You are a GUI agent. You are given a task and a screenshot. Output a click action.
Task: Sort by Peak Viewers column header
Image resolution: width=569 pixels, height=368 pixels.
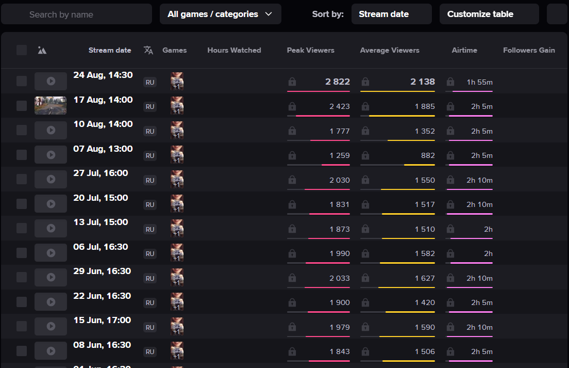pyautogui.click(x=310, y=50)
